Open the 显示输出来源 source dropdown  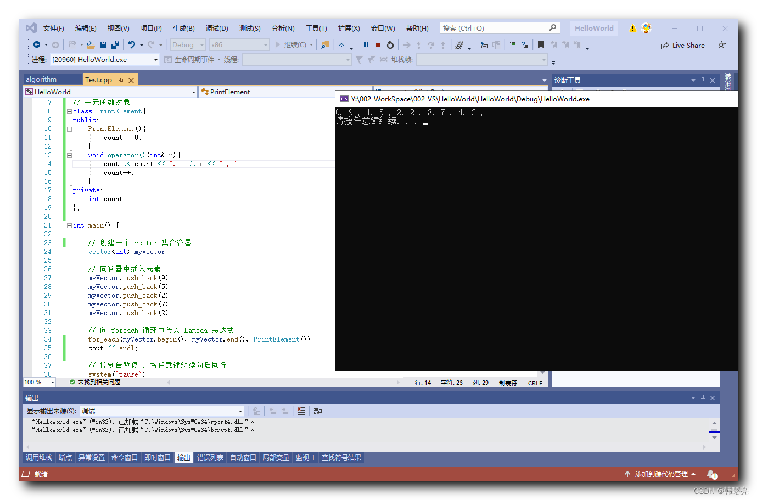pos(240,411)
